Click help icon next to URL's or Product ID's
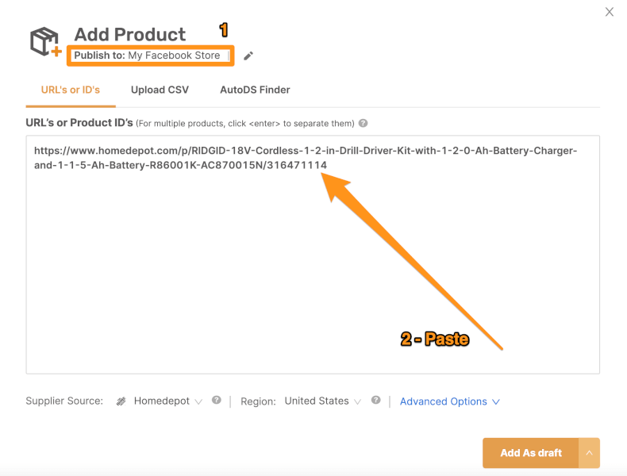This screenshot has width=627, height=476. point(363,123)
